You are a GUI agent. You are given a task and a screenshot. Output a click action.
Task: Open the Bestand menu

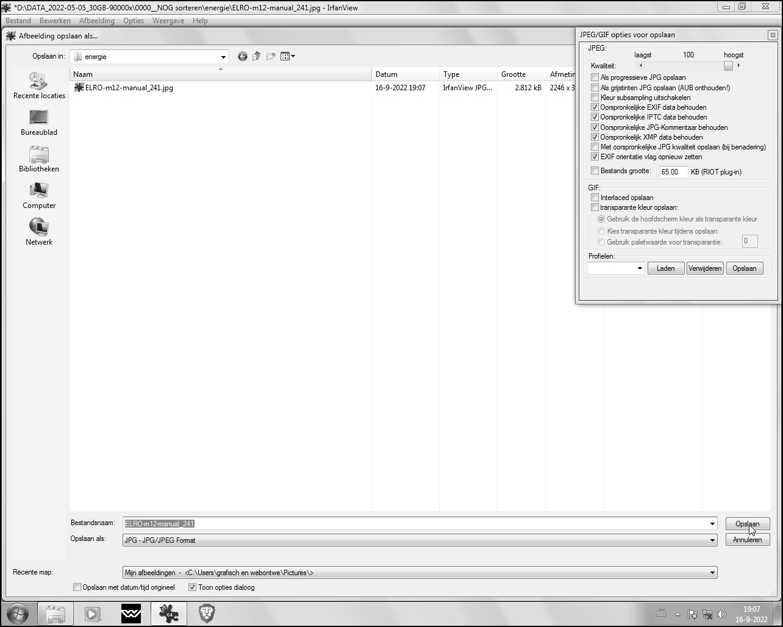pos(18,21)
